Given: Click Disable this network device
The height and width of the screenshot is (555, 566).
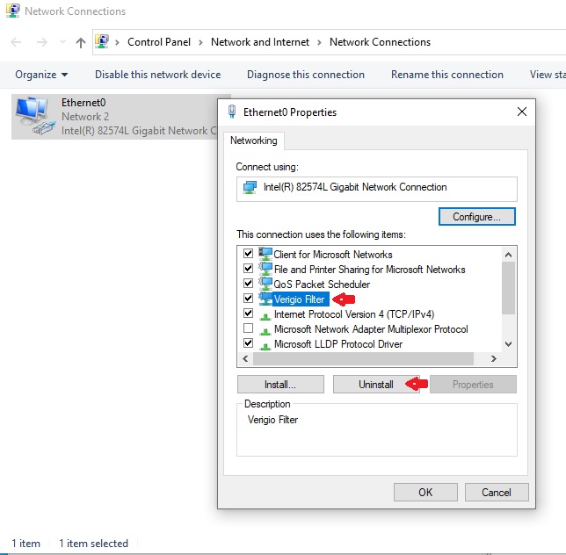Looking at the screenshot, I should click(x=157, y=75).
